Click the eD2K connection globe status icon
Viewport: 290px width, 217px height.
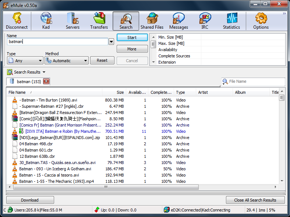click(x=167, y=210)
